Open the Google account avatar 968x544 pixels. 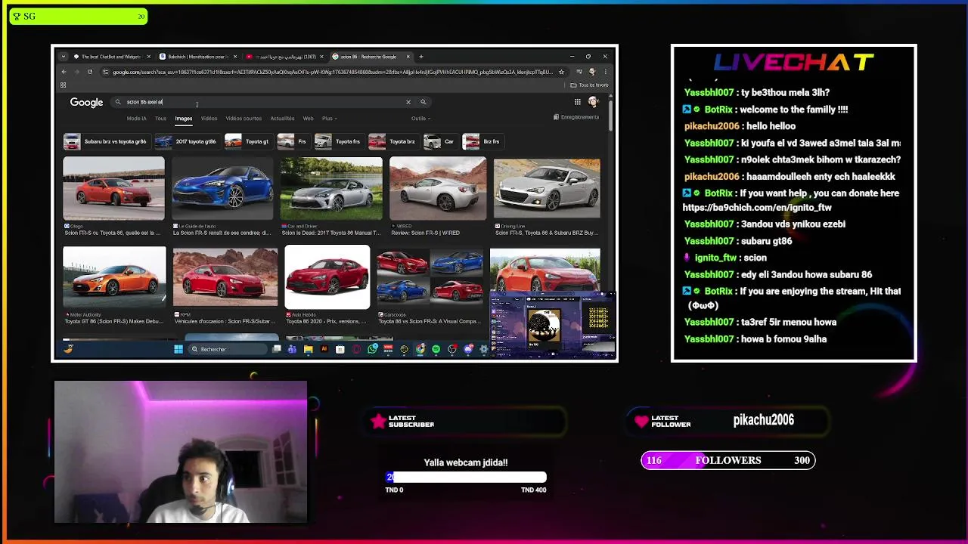coord(593,102)
